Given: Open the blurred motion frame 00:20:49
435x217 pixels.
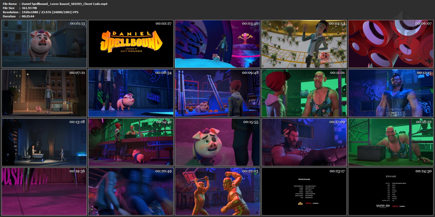Looking at the screenshot, I should click(x=131, y=191).
